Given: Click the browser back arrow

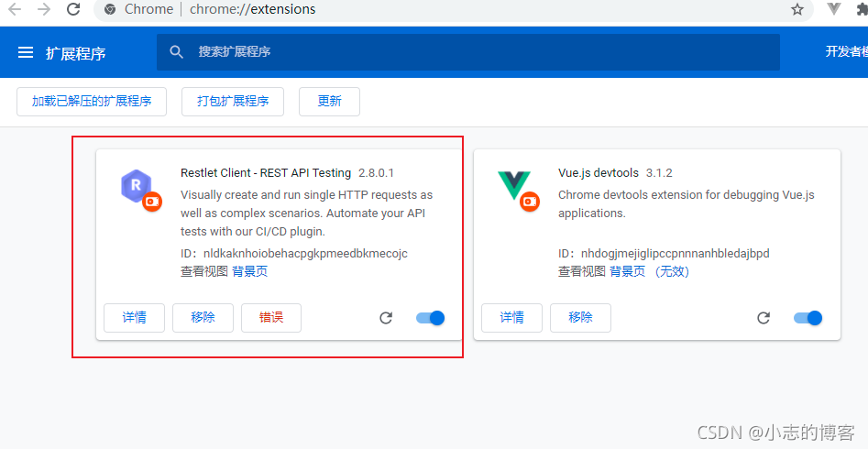Looking at the screenshot, I should click(15, 9).
